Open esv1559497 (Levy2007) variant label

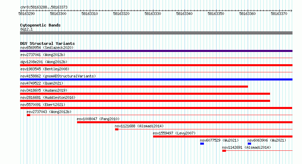[174, 133]
